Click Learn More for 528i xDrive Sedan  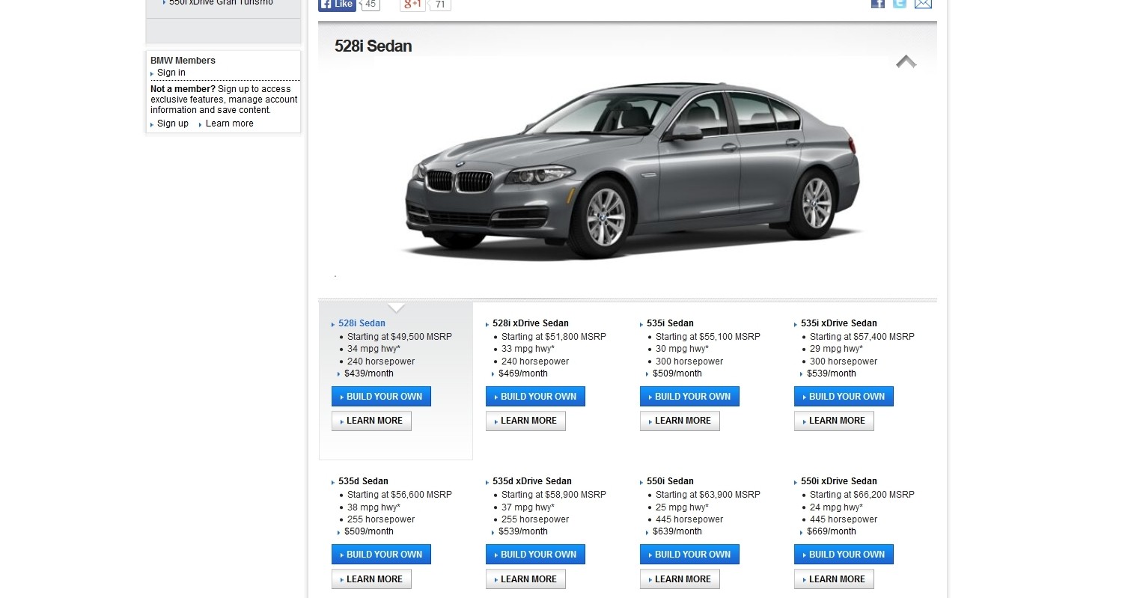525,421
